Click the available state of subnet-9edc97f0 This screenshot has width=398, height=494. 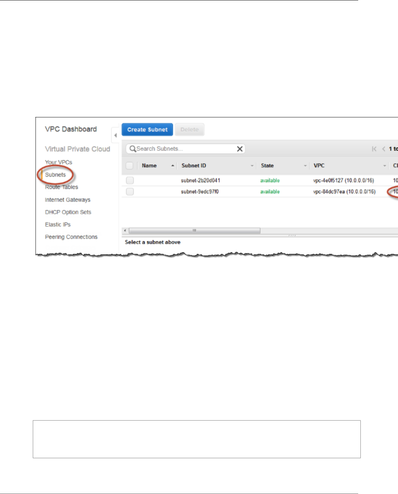270,191
